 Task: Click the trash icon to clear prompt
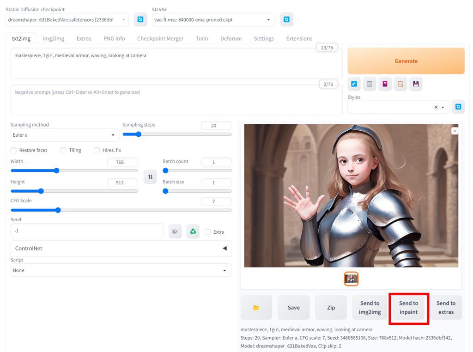[369, 84]
